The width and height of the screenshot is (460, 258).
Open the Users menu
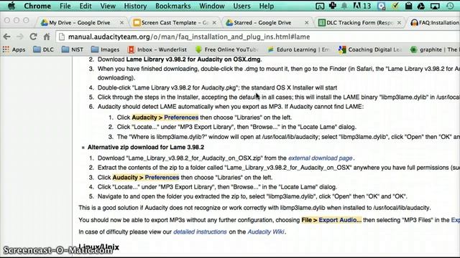point(241,6)
